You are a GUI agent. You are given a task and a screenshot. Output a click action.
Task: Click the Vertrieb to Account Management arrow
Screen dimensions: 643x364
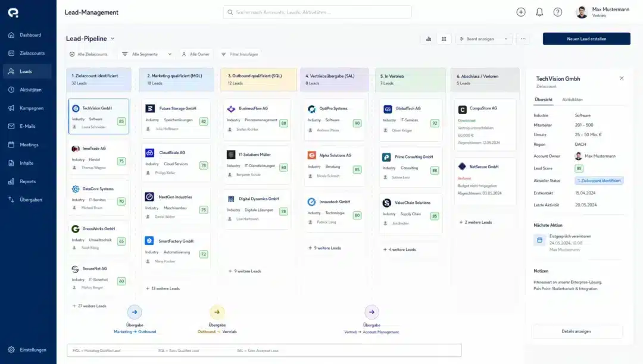point(372,312)
